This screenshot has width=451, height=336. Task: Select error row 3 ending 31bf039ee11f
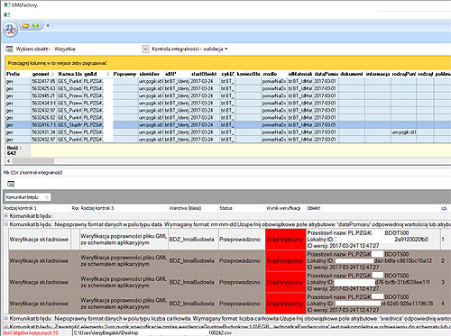coord(229,282)
